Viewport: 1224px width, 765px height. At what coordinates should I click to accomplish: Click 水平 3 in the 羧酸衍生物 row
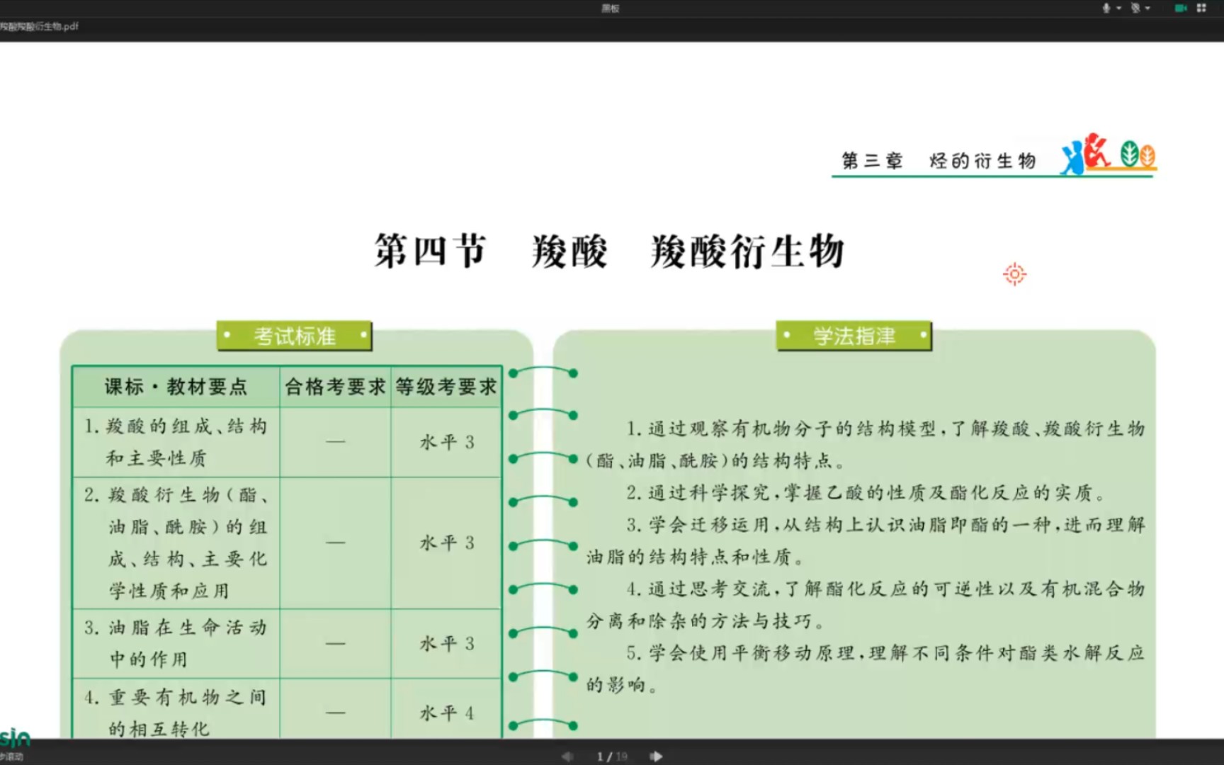(x=447, y=543)
